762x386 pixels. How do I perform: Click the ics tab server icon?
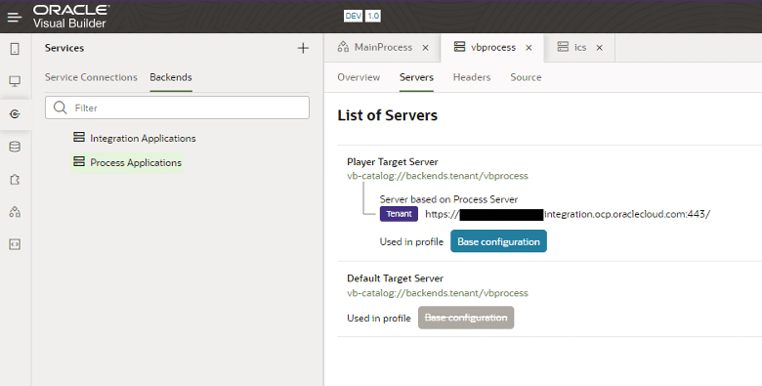pyautogui.click(x=563, y=47)
